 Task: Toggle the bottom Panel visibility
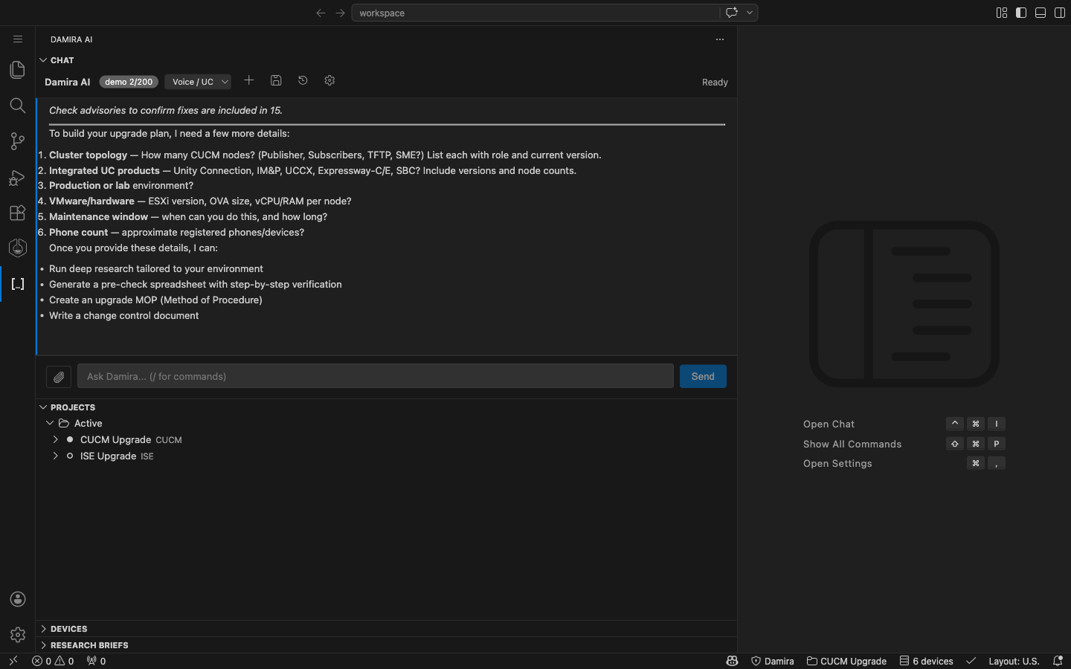pyautogui.click(x=1041, y=13)
